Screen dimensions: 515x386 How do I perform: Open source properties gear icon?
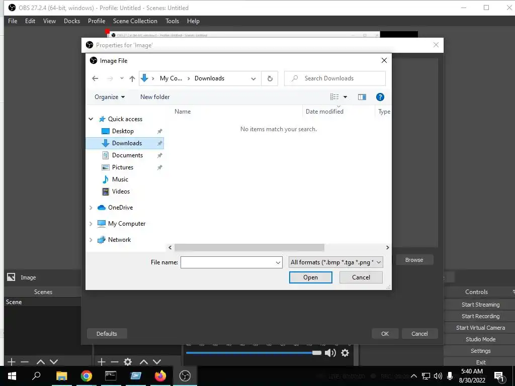click(x=128, y=362)
